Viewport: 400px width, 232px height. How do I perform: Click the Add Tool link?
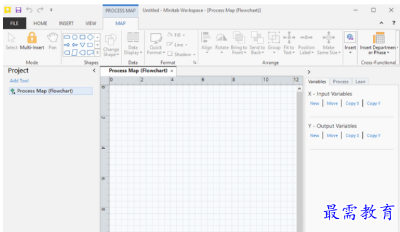pos(19,80)
